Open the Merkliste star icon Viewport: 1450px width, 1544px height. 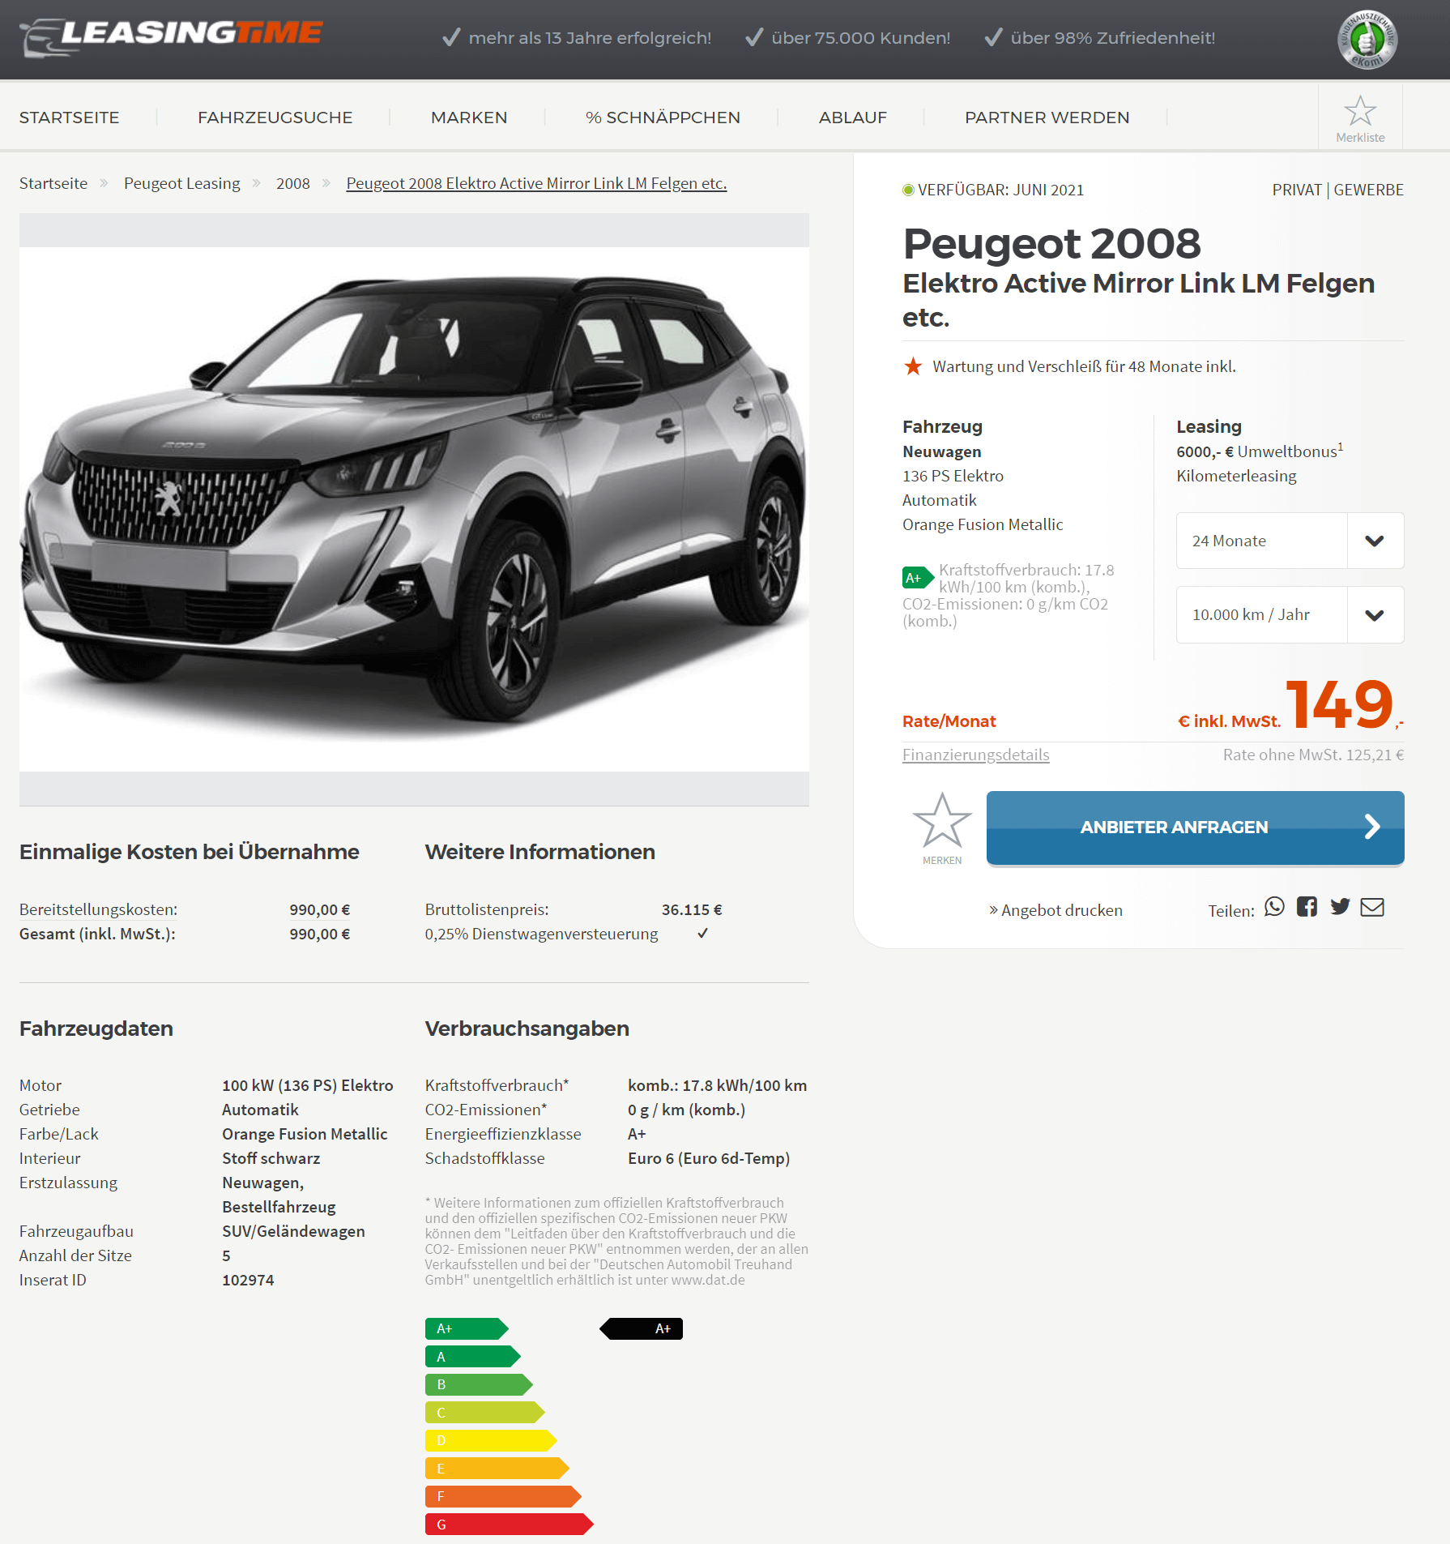(x=1360, y=112)
